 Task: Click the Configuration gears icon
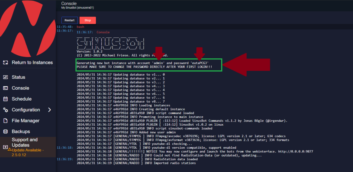tap(5, 110)
